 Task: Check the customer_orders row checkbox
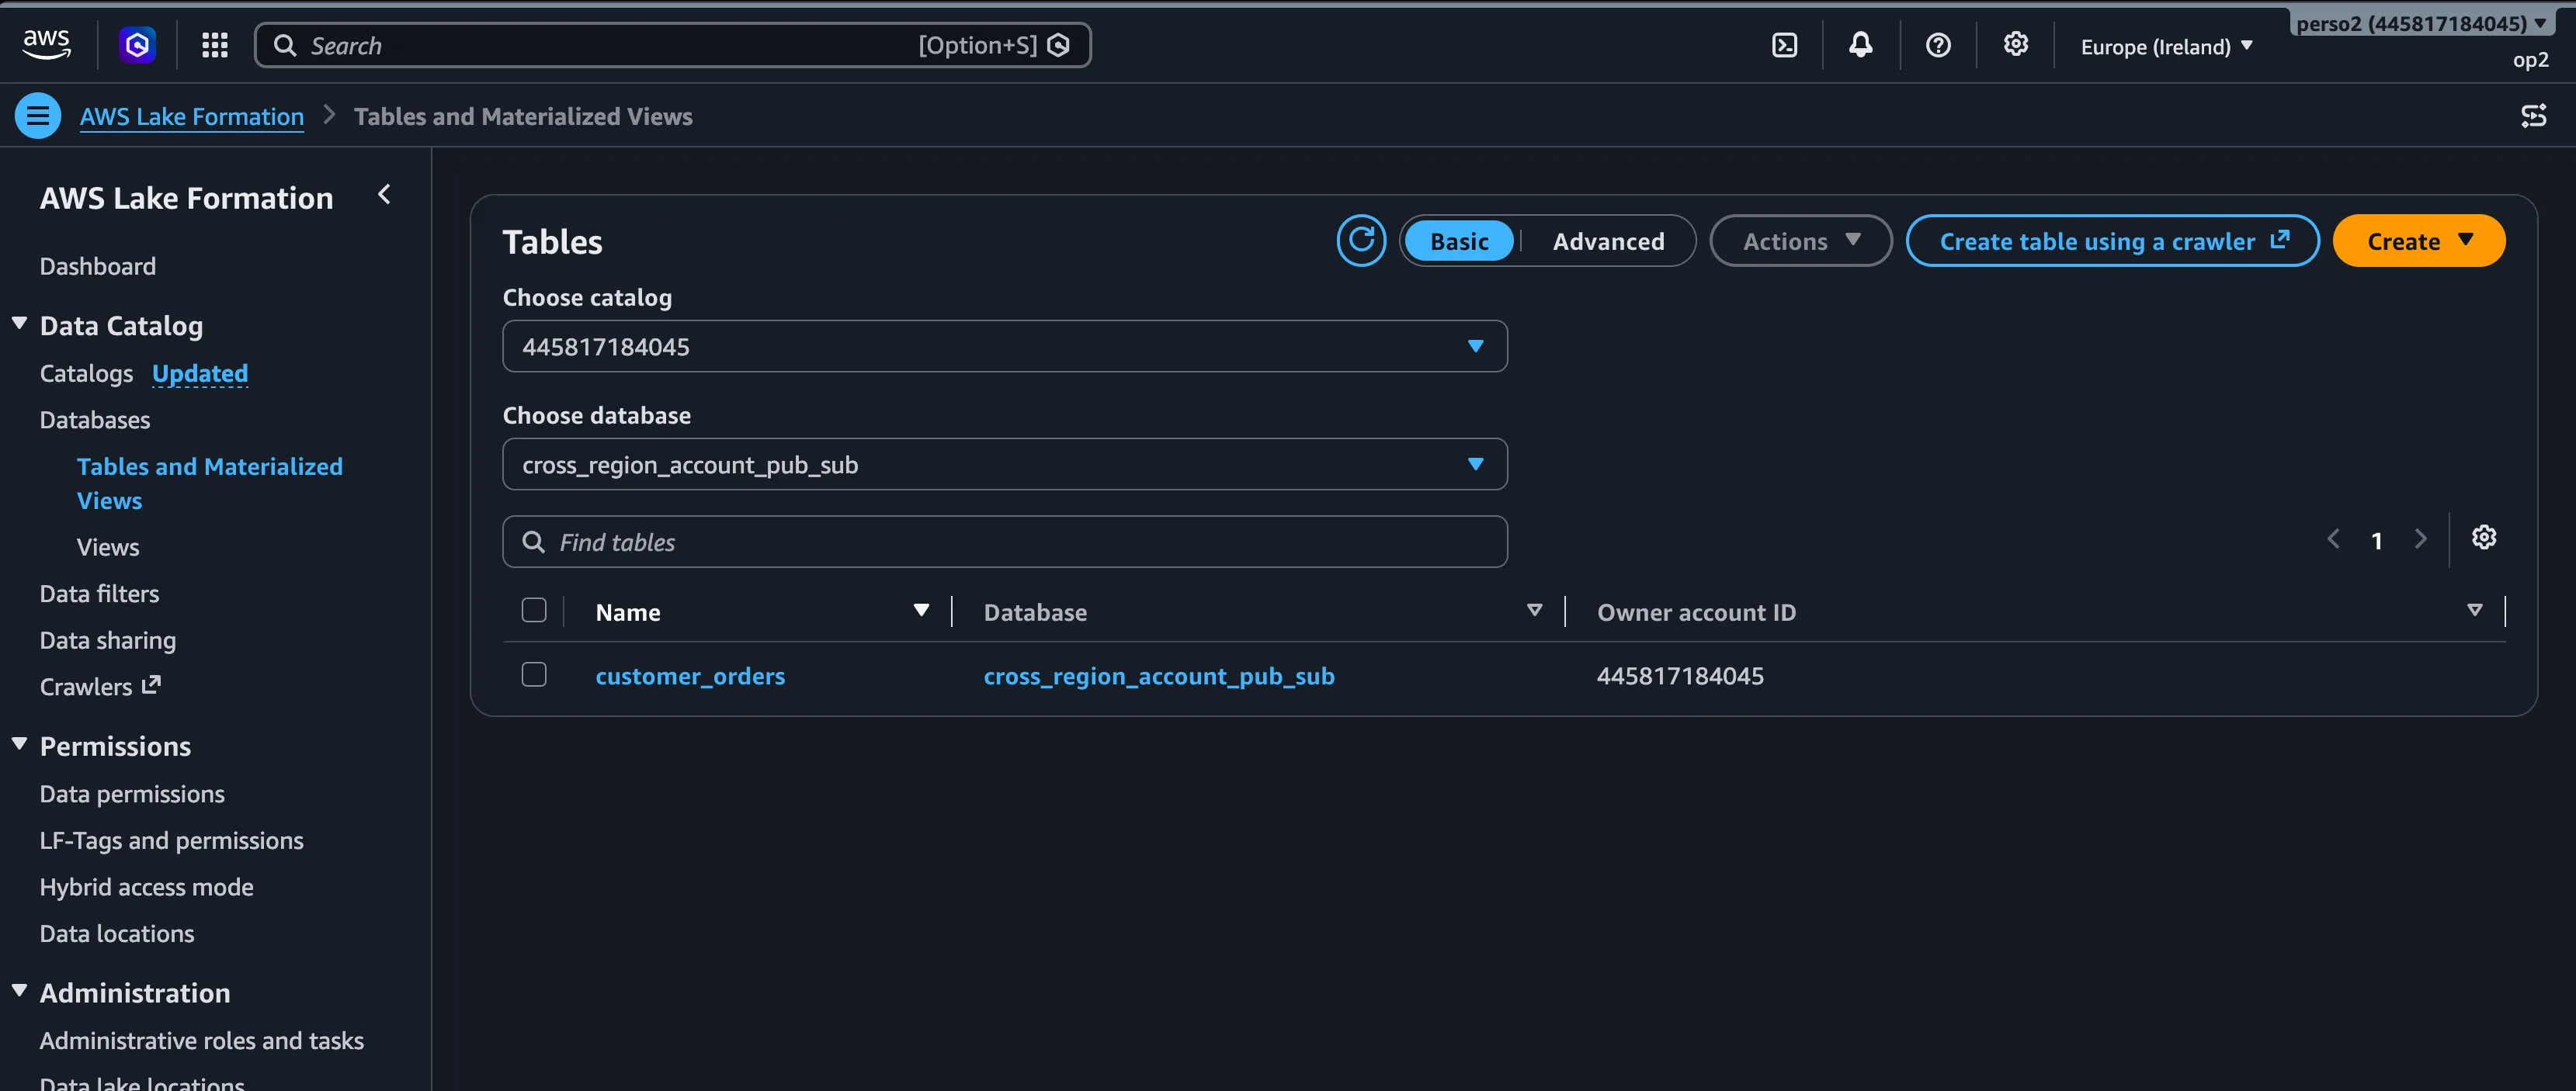coord(534,674)
